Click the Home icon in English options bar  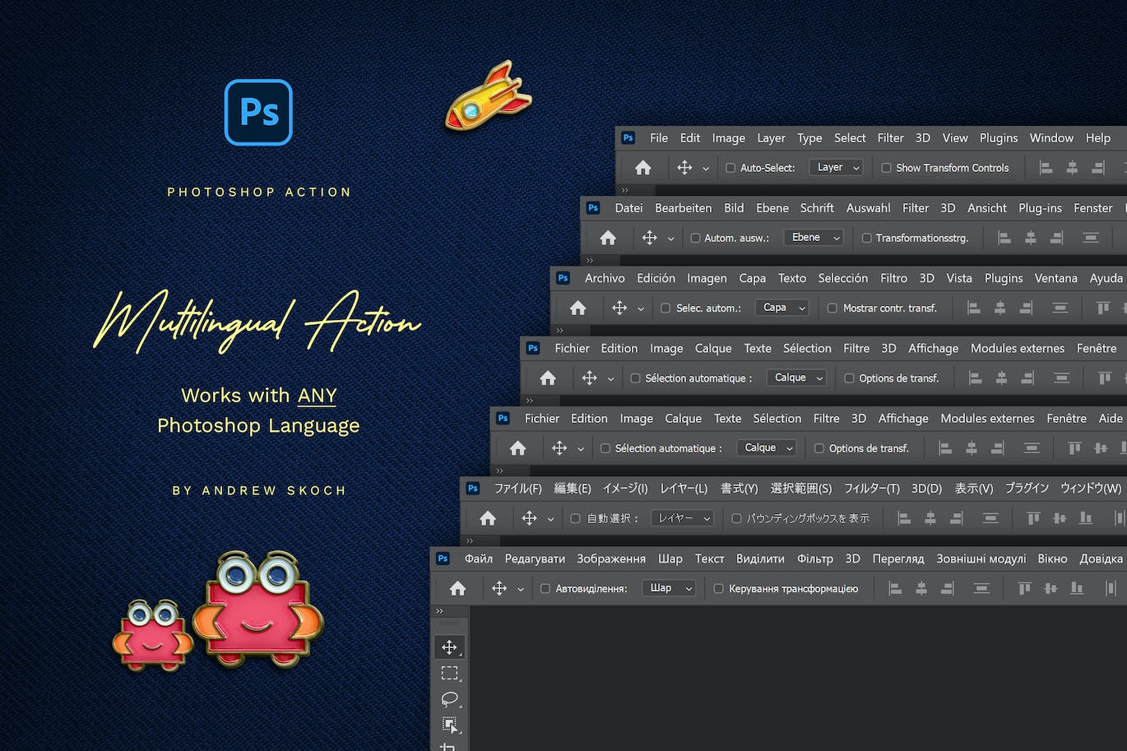pyautogui.click(x=643, y=168)
